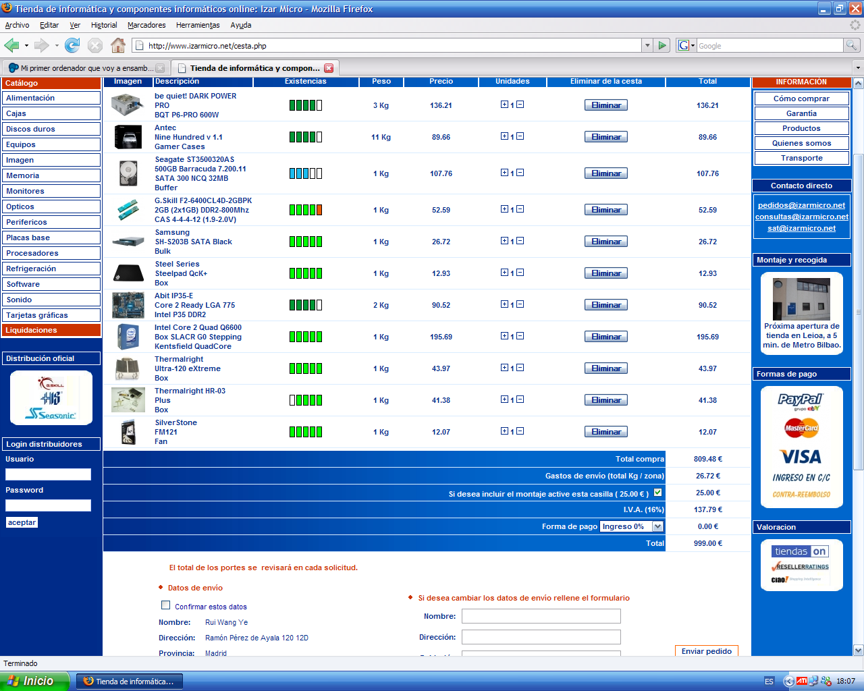
Task: Open the Liquidaciones link
Action: point(51,330)
